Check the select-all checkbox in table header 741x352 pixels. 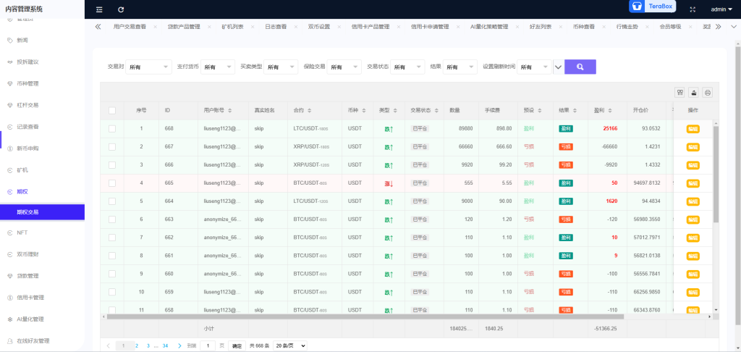coord(111,111)
